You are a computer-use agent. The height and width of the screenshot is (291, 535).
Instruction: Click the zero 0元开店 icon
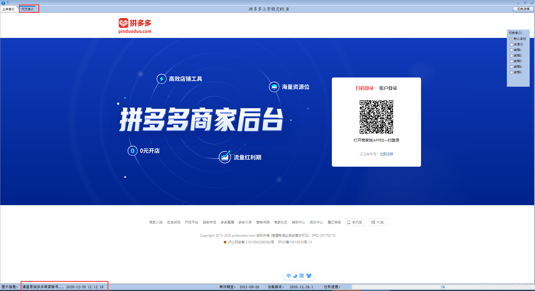132,151
